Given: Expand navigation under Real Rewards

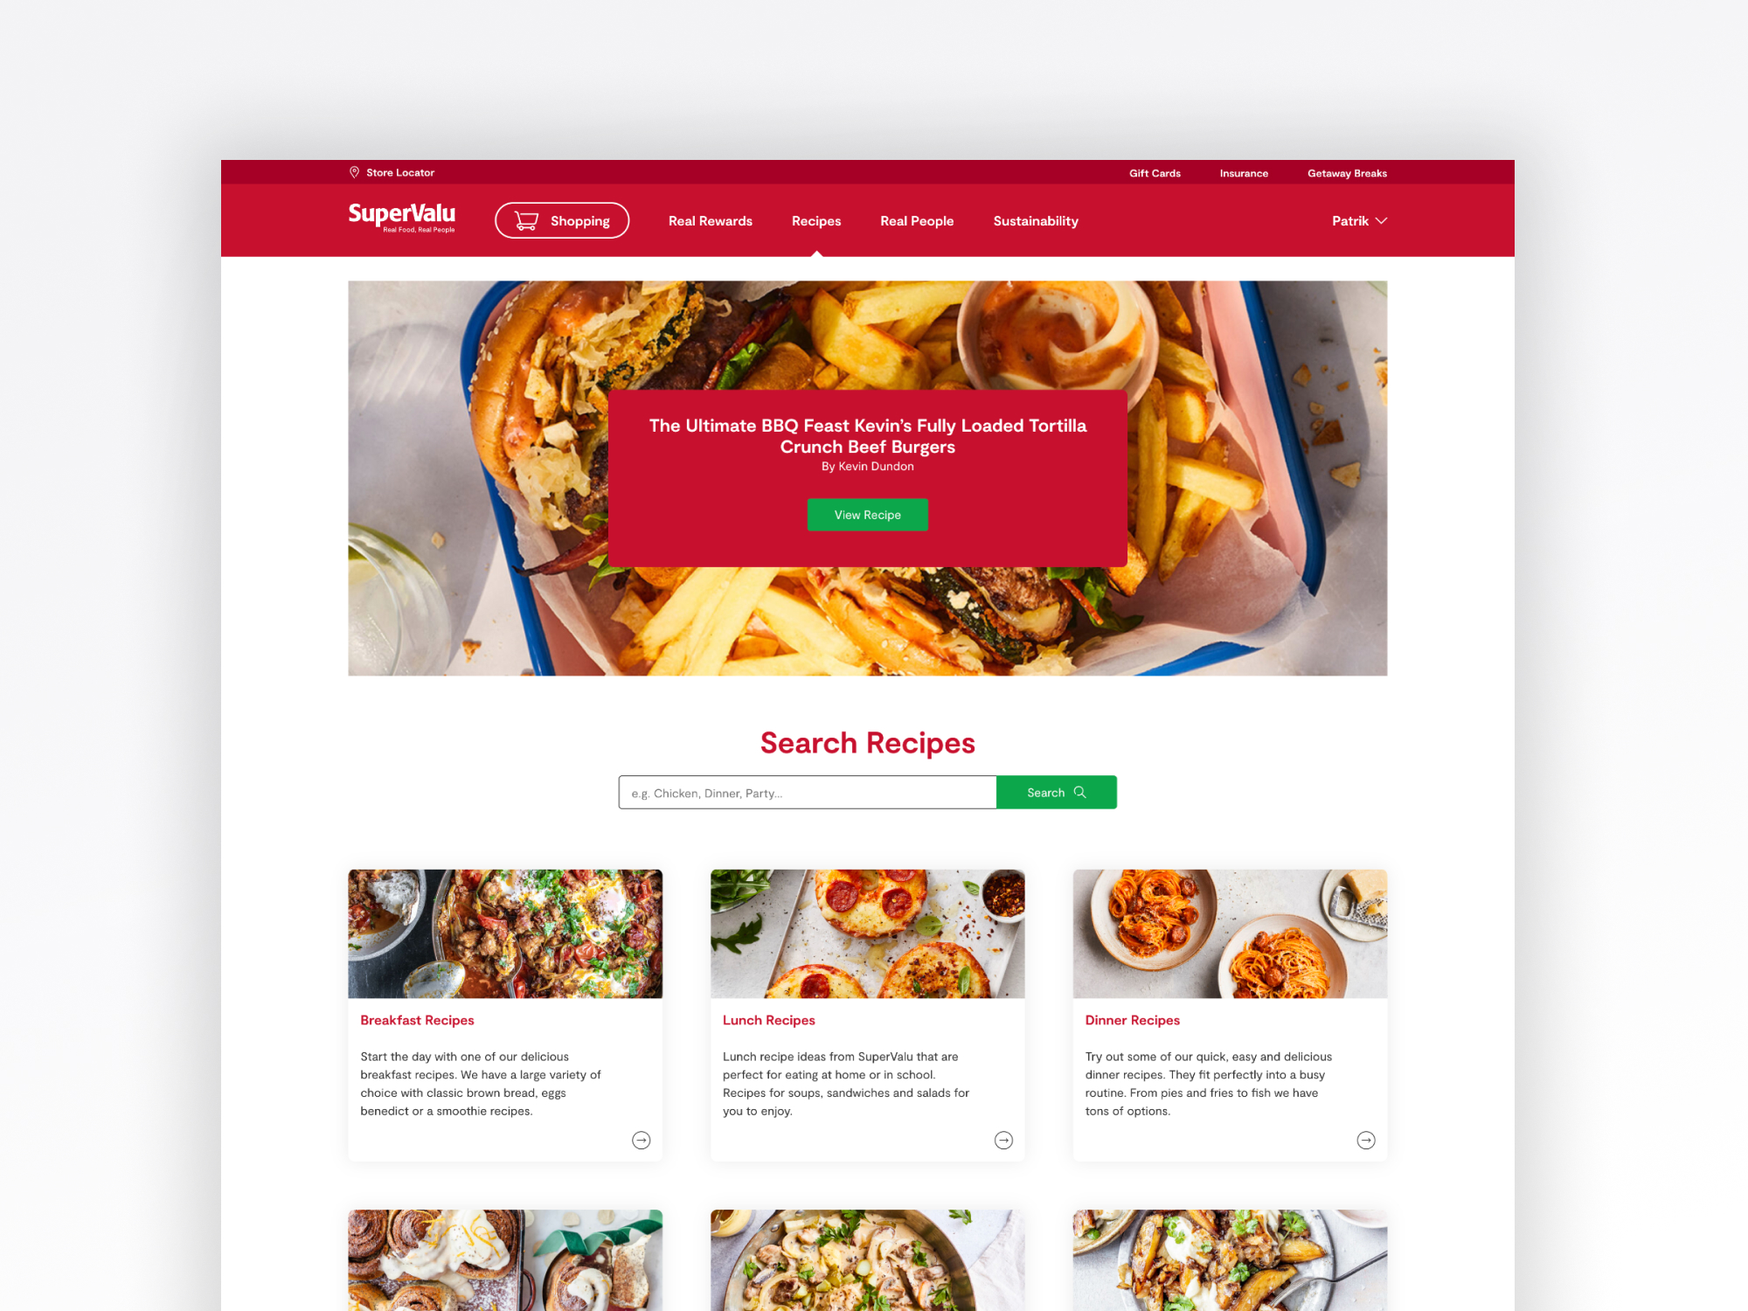Looking at the screenshot, I should click(x=709, y=220).
